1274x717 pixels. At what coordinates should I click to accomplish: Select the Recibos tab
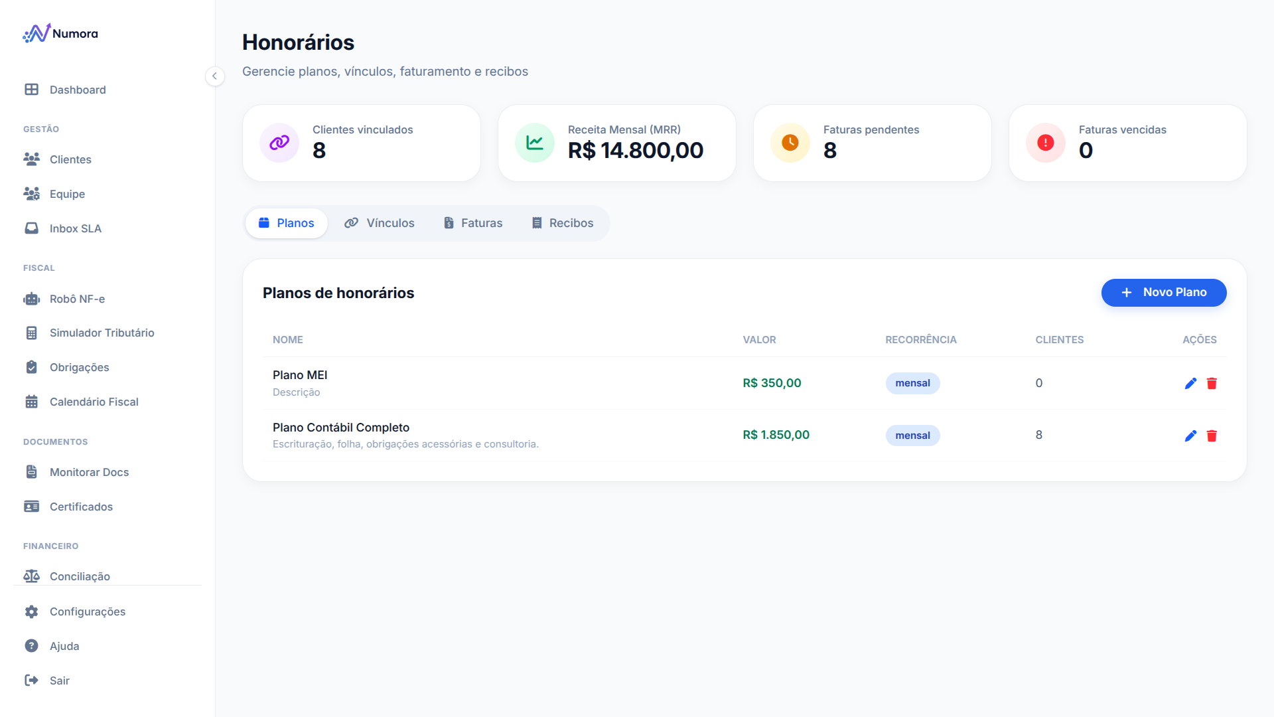pos(563,223)
